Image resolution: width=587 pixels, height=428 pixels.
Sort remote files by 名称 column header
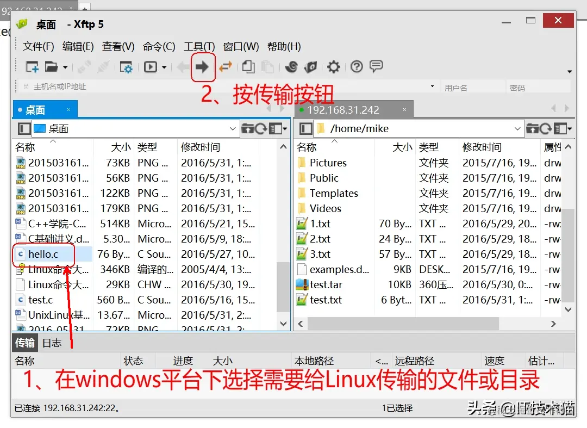(335, 147)
